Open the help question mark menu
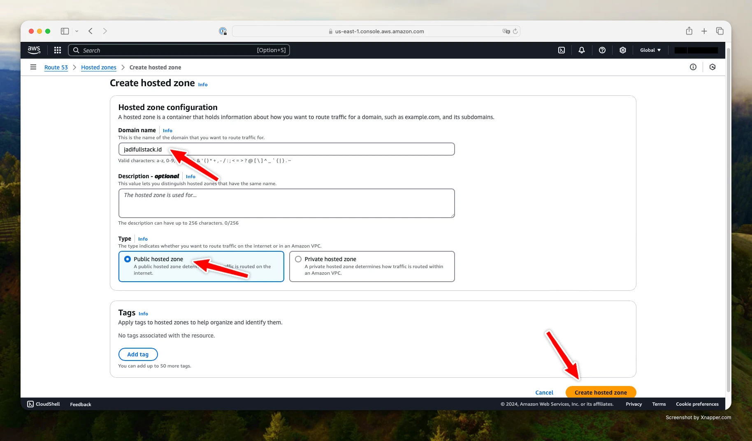Viewport: 752px width, 441px height. (x=602, y=50)
